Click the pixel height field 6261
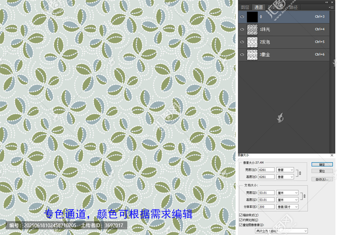Screen dimensions: 337x235 (266, 177)
